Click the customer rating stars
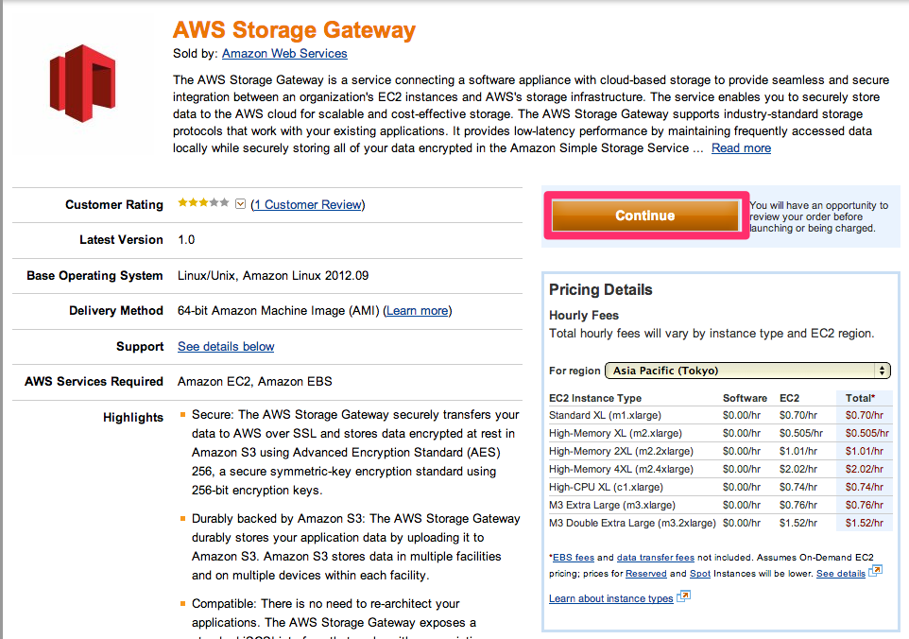The image size is (909, 639). click(x=203, y=203)
